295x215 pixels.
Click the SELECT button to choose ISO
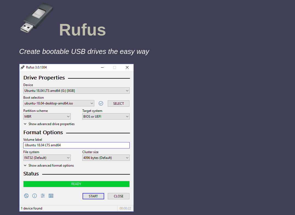point(118,104)
